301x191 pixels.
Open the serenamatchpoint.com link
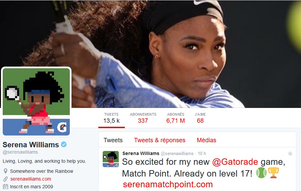pos(168,184)
